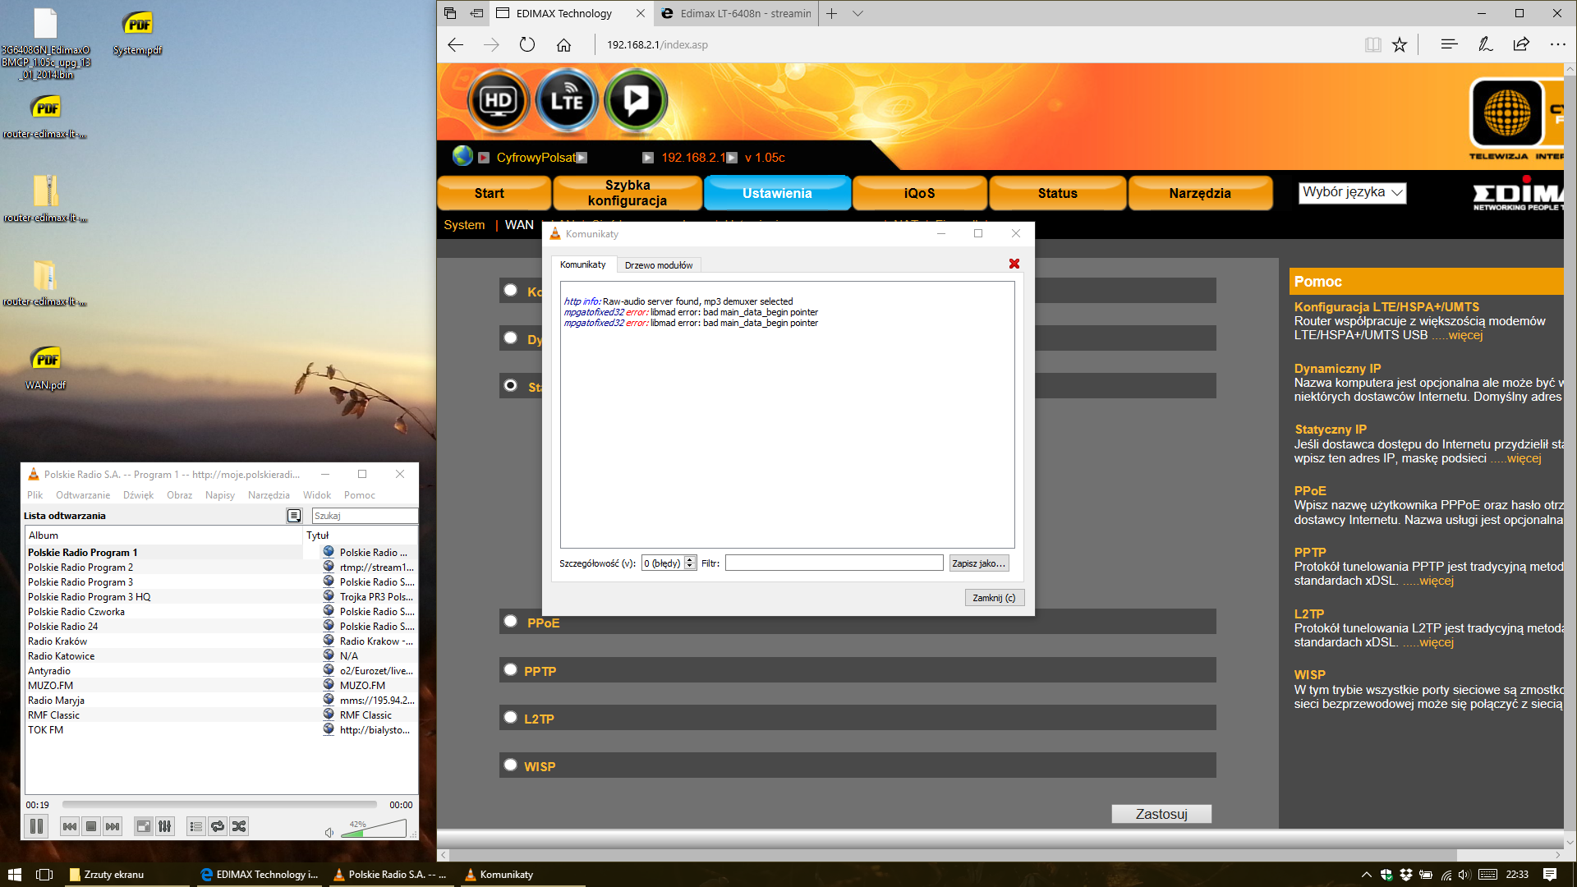This screenshot has width=1577, height=887.
Task: Open Edge web note pen icon
Action: click(1485, 44)
